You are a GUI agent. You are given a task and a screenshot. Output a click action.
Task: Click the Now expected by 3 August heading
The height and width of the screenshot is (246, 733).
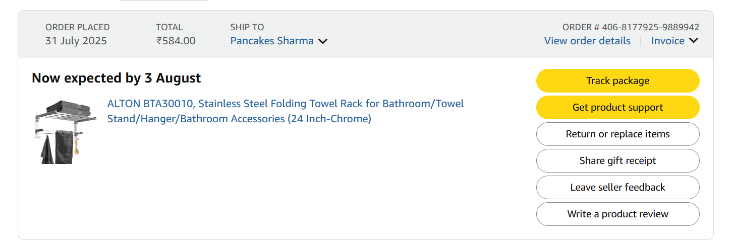116,78
